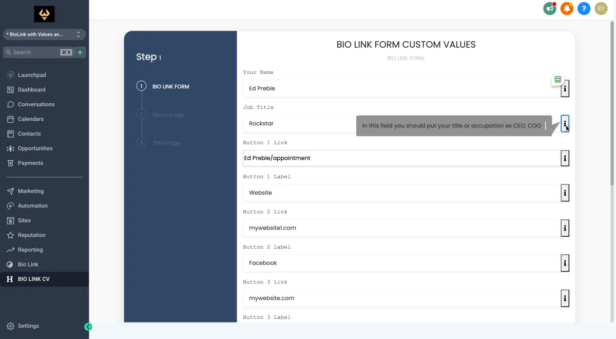Open the Reputation section
The height and width of the screenshot is (339, 616).
coord(32,235)
